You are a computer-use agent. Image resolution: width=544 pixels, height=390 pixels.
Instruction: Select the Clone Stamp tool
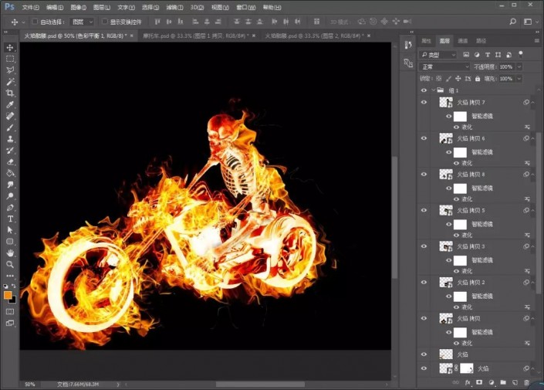pos(10,139)
